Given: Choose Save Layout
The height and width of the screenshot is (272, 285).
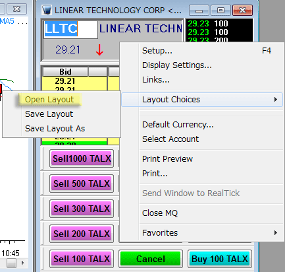Looking at the screenshot, I should point(61,114).
